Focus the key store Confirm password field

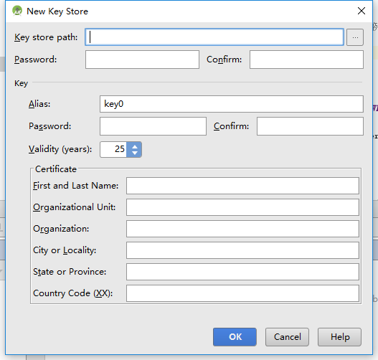tap(306, 60)
